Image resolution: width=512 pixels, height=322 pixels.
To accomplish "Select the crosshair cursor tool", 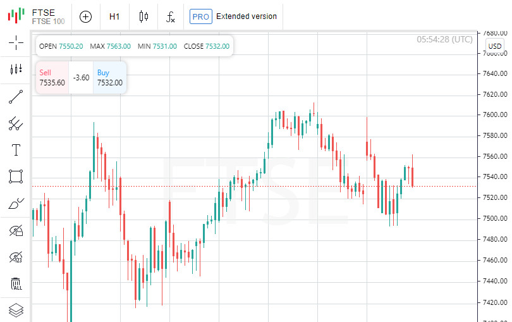I will [16, 43].
